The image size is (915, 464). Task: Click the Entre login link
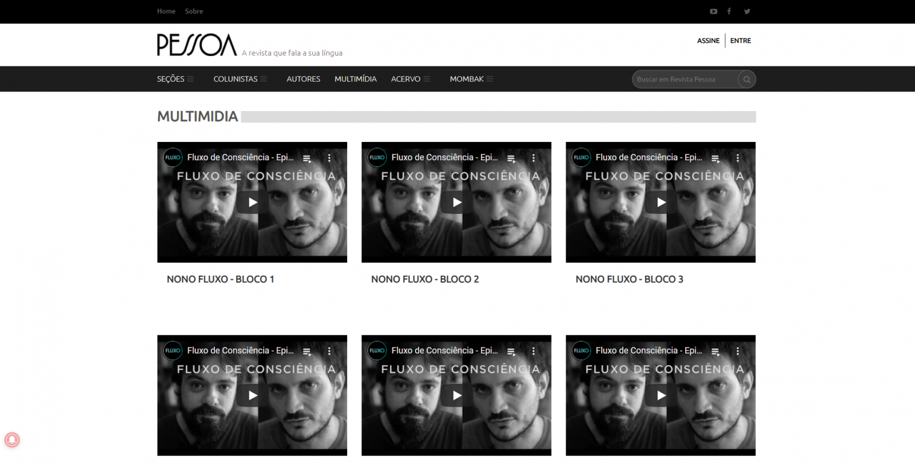click(741, 41)
